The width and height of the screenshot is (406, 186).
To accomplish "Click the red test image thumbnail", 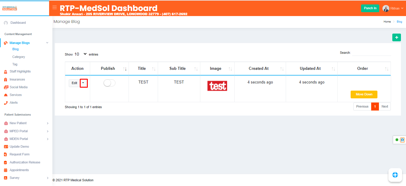I will (x=217, y=86).
